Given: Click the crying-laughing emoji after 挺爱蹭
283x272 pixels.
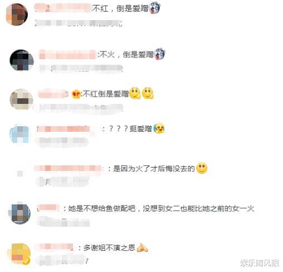Looking at the screenshot, I should point(159,128).
